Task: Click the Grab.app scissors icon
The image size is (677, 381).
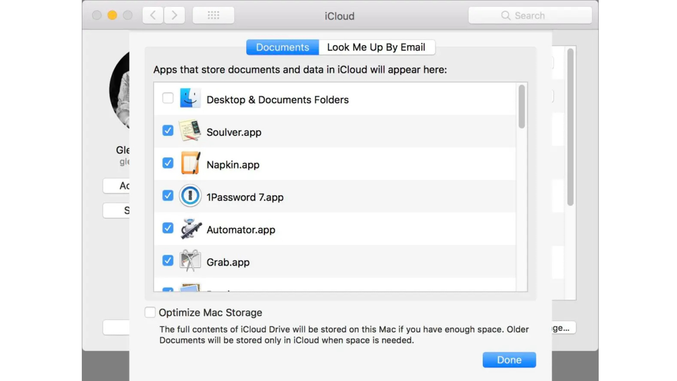Action: (x=190, y=261)
